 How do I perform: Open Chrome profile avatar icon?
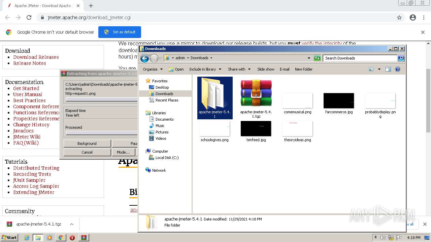tap(413, 17)
